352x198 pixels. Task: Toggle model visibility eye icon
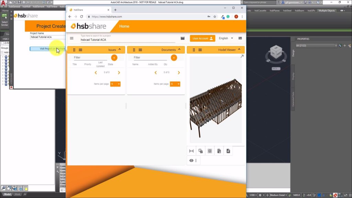tap(191, 160)
